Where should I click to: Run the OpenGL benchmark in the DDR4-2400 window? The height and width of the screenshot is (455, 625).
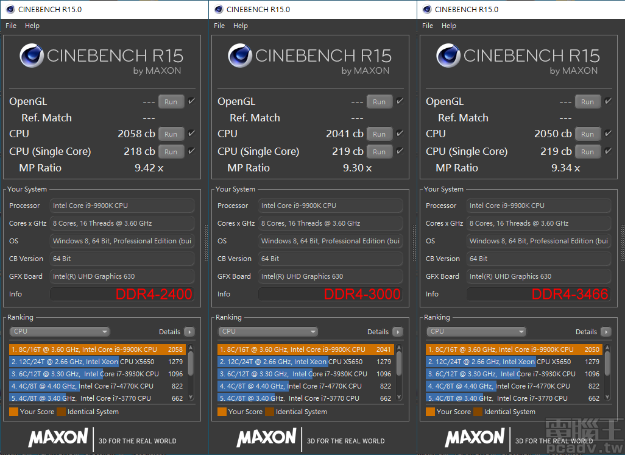171,101
